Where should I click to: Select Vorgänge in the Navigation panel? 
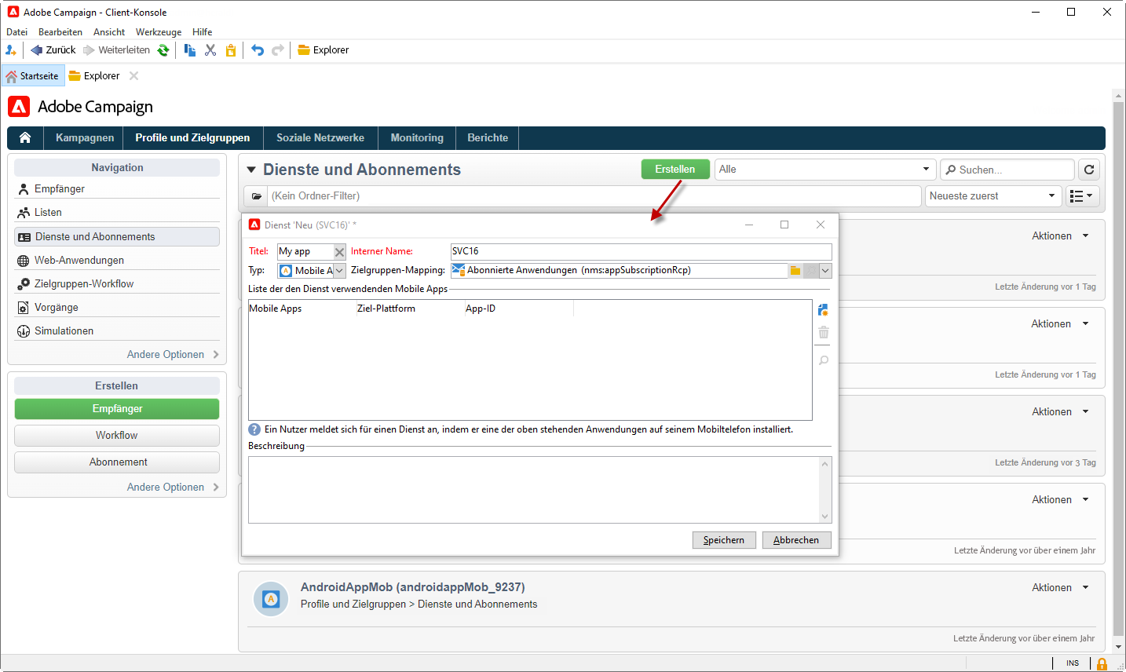[x=117, y=307]
